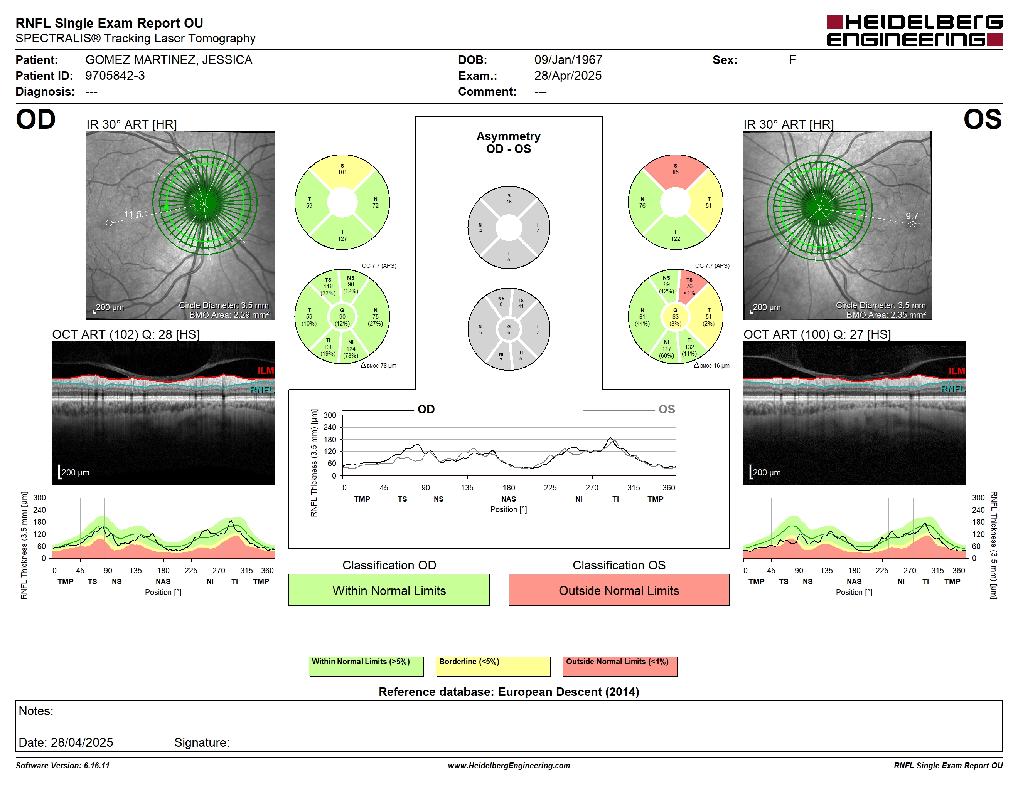Click the OS NS sector 89 (12%)

coord(667,285)
